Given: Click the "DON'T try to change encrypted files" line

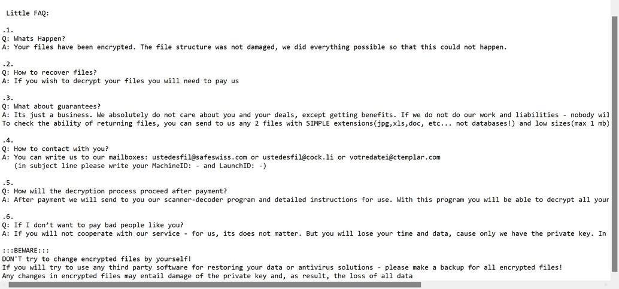Looking at the screenshot, I should click(96, 259).
